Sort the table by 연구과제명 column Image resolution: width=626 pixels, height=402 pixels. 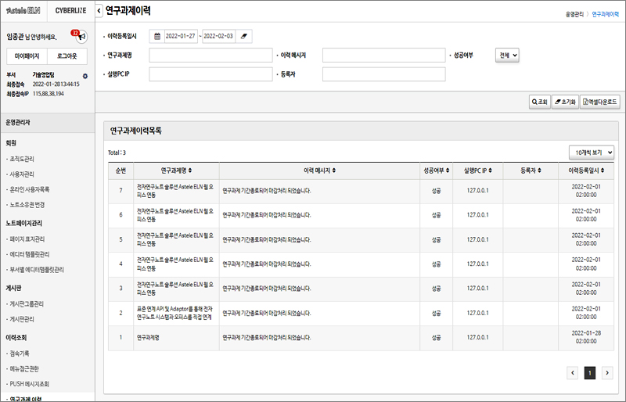pyautogui.click(x=176, y=170)
